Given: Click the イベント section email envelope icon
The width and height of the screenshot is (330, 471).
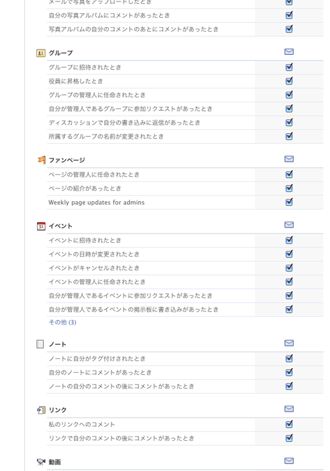Looking at the screenshot, I should click(289, 225).
